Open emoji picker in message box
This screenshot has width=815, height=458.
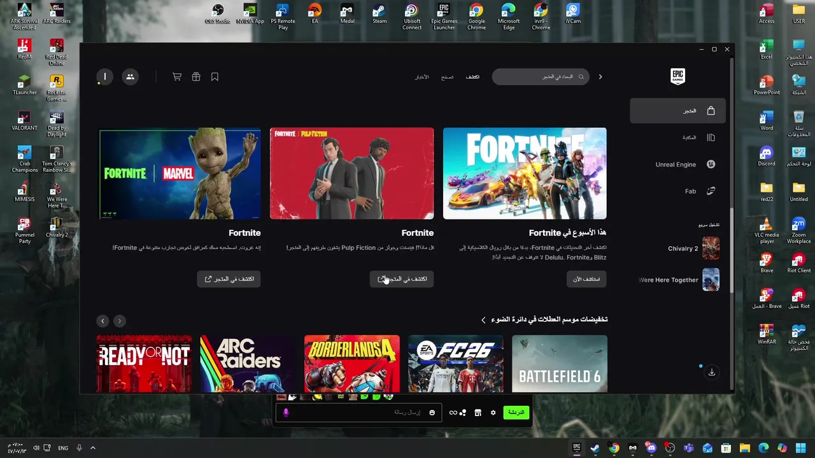[x=432, y=413]
